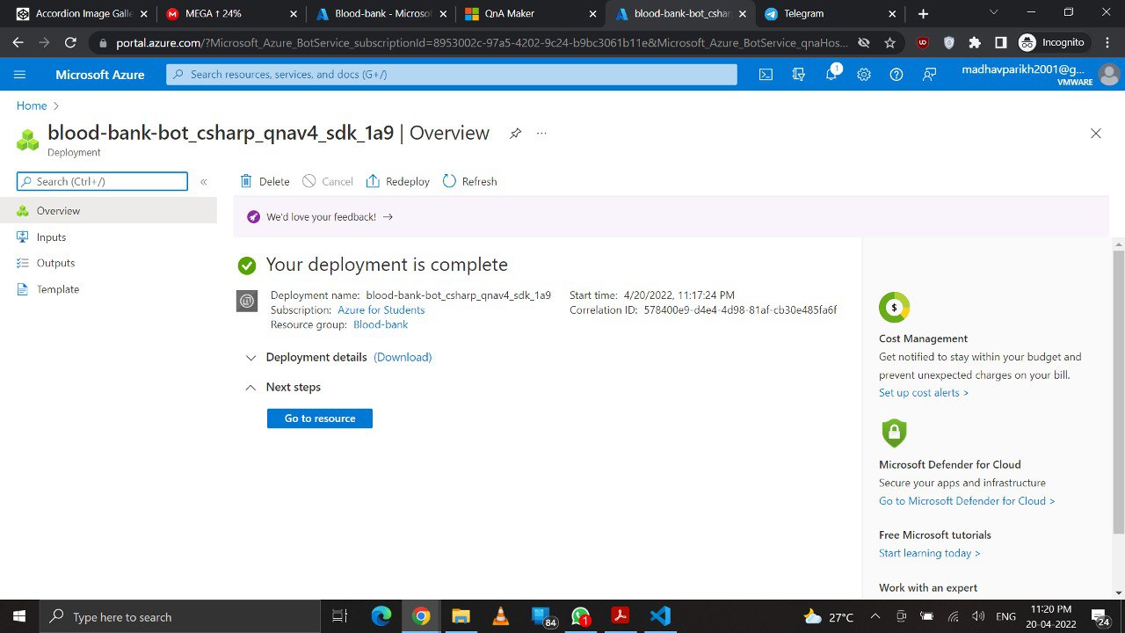The height and width of the screenshot is (633, 1125).
Task: Open the Chrome tab search dropdown
Action: (993, 13)
